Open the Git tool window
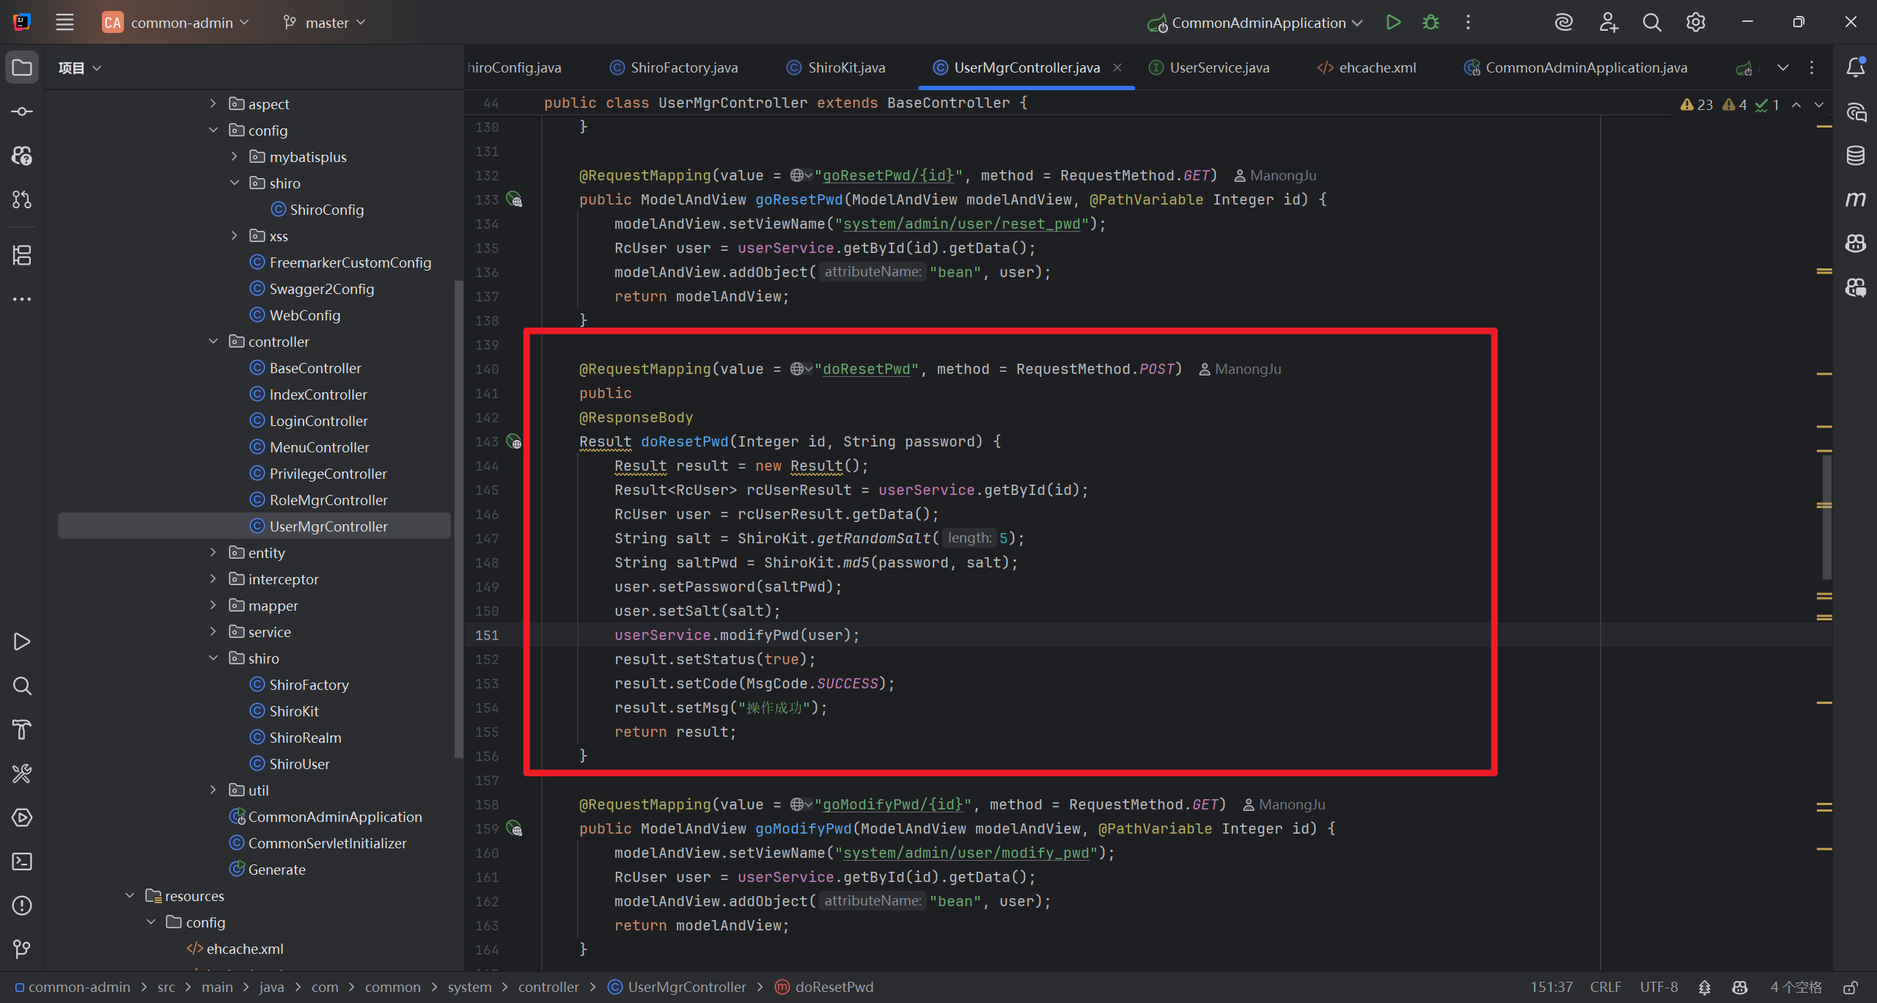The height and width of the screenshot is (1003, 1877). (22, 949)
